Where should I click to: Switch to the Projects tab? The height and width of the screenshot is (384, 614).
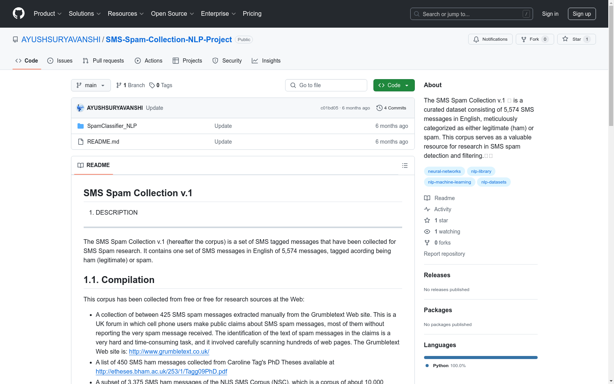[187, 61]
